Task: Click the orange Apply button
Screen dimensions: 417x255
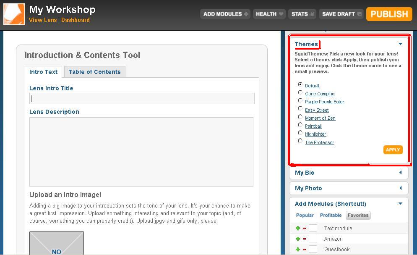Action: tap(393, 150)
